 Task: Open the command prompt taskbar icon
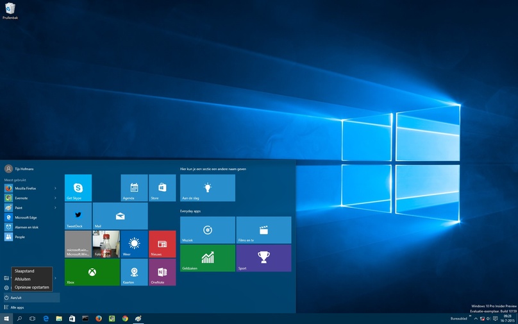click(x=85, y=319)
